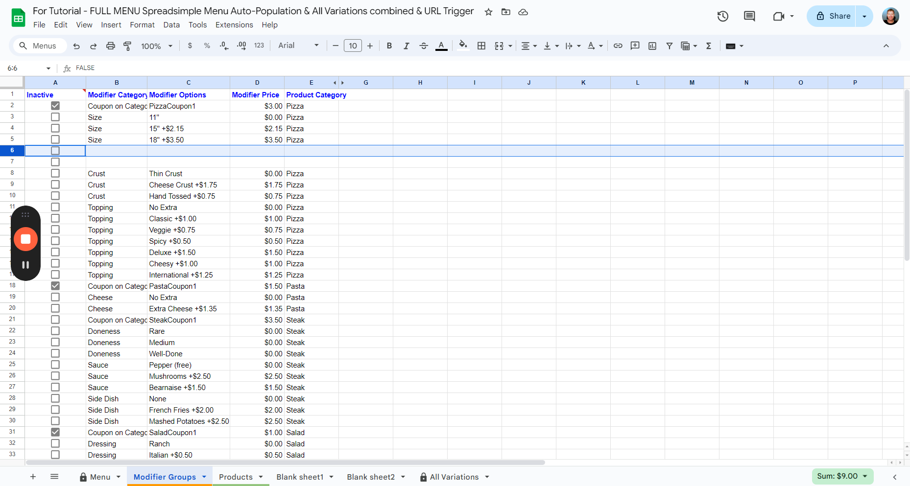This screenshot has width=910, height=486.
Task: Toggle italic formatting
Action: pyautogui.click(x=406, y=46)
